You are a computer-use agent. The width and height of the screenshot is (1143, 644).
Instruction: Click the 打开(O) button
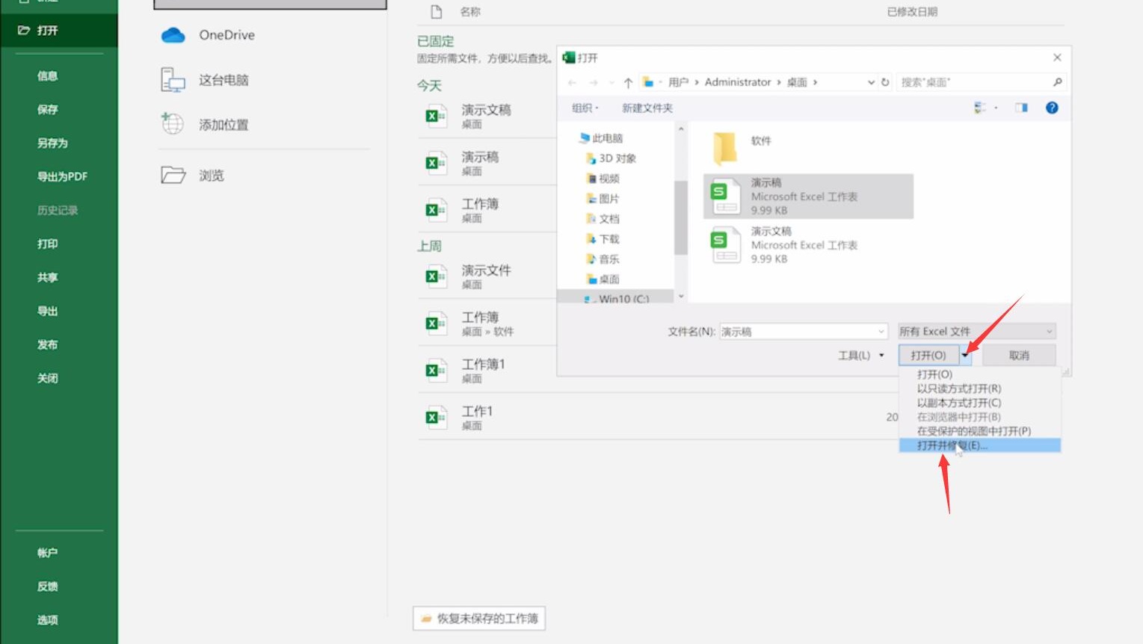point(928,355)
